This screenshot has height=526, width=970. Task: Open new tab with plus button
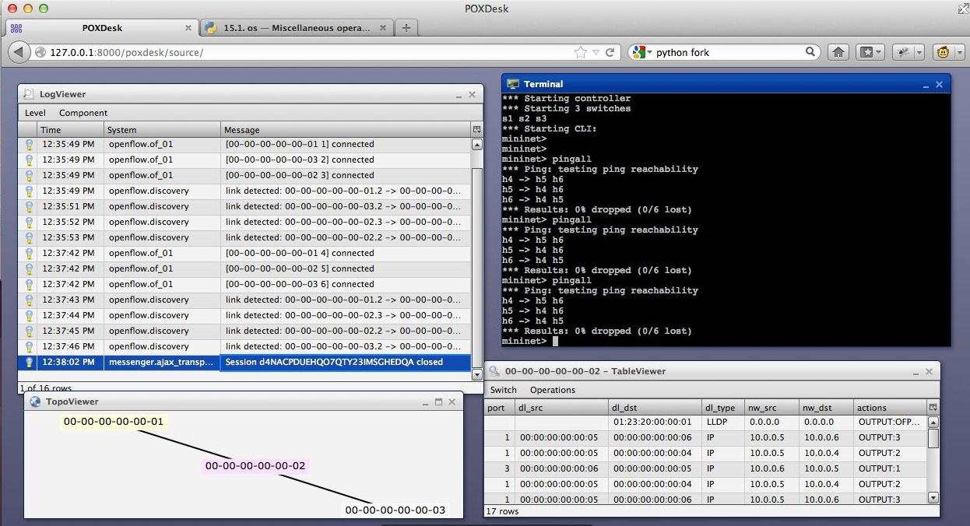click(406, 28)
